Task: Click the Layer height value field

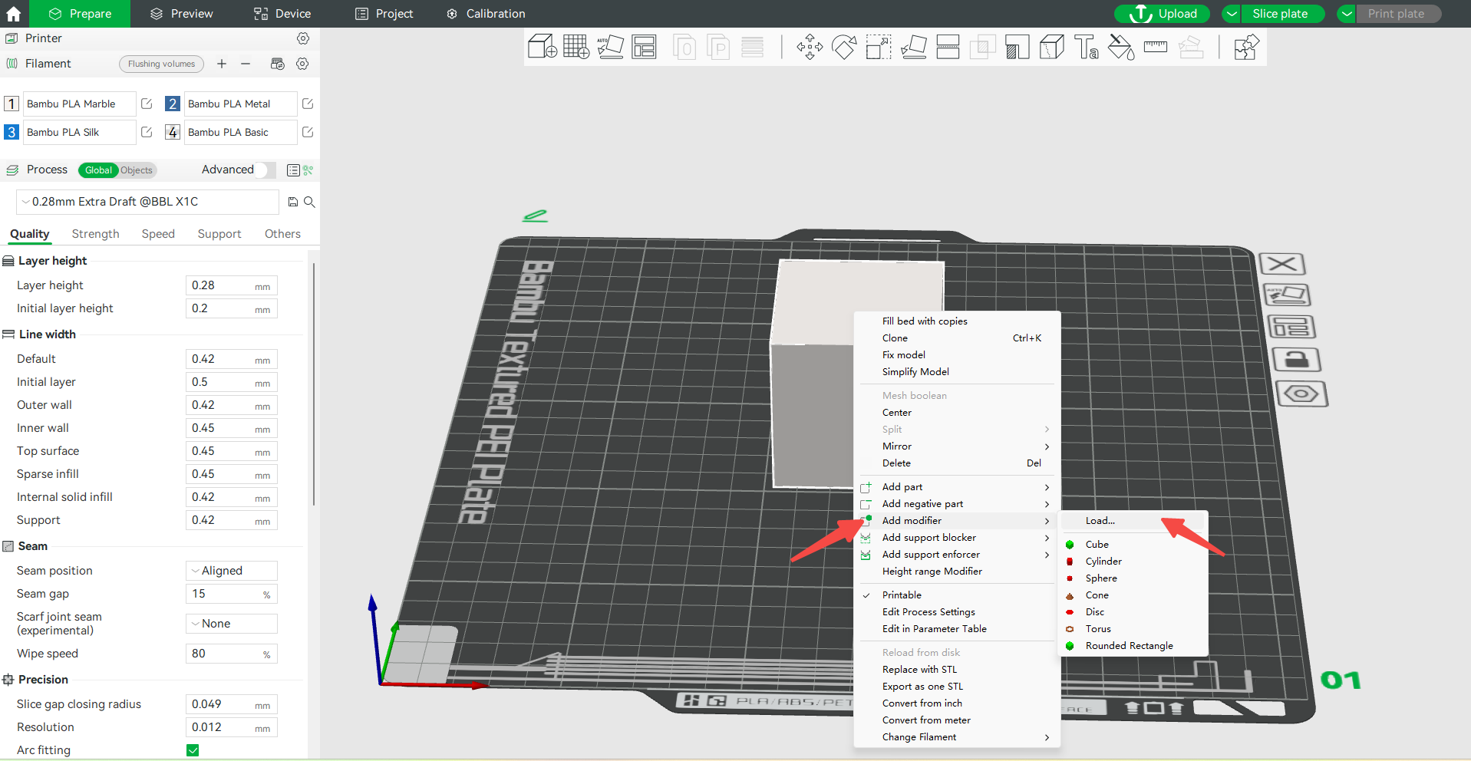Action: (x=231, y=285)
